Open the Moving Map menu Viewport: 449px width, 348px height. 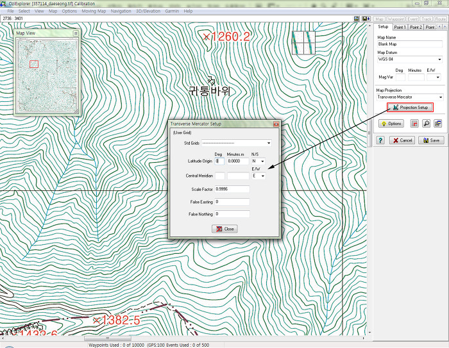[94, 11]
